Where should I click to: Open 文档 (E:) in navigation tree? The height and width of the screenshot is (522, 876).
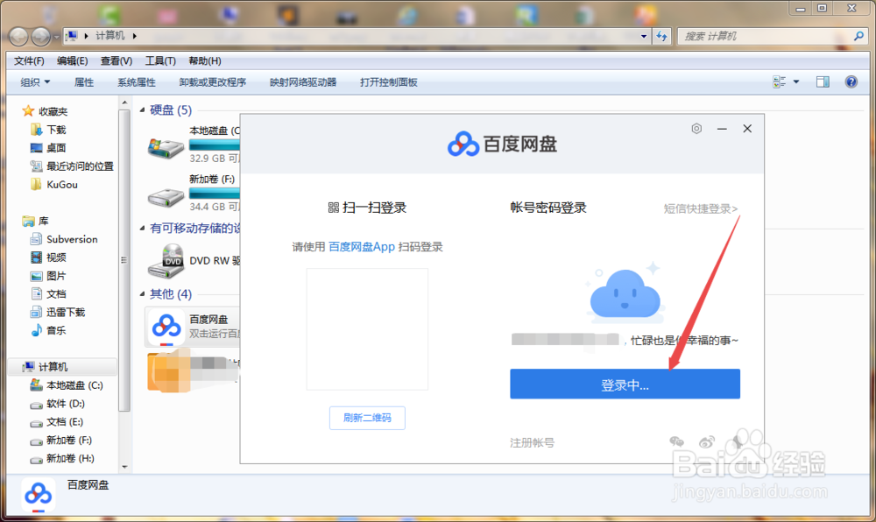[65, 422]
